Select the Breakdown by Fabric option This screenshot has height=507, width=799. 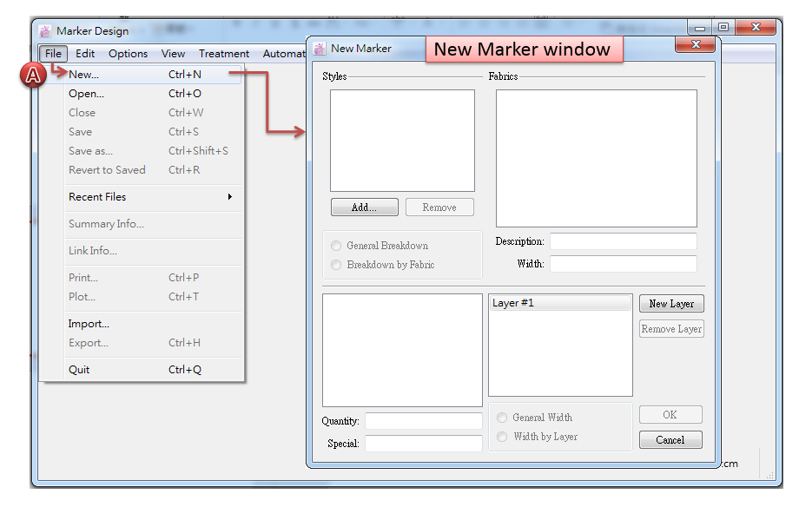[336, 265]
